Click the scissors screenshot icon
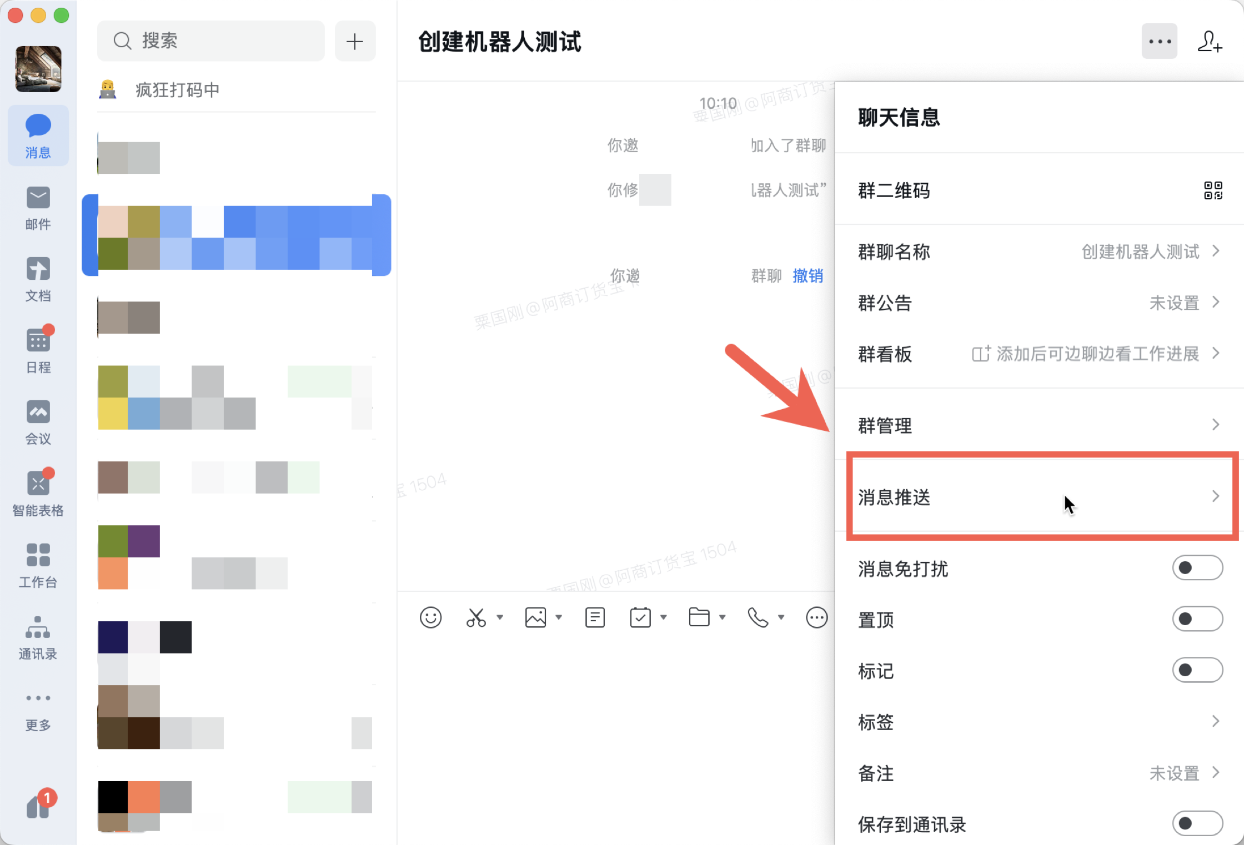 coord(476,617)
